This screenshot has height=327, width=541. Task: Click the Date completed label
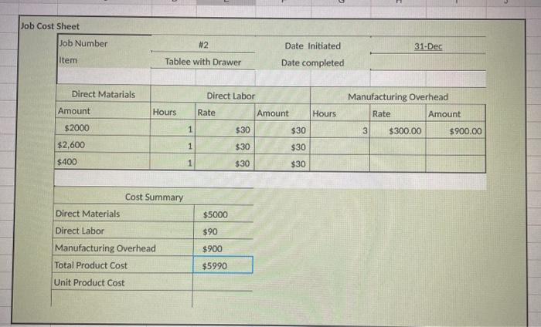[x=312, y=62]
